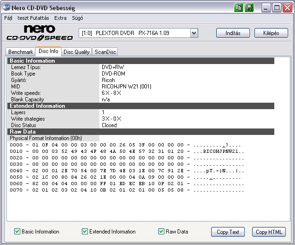
Task: Click the Copy Text button
Action: (228, 232)
